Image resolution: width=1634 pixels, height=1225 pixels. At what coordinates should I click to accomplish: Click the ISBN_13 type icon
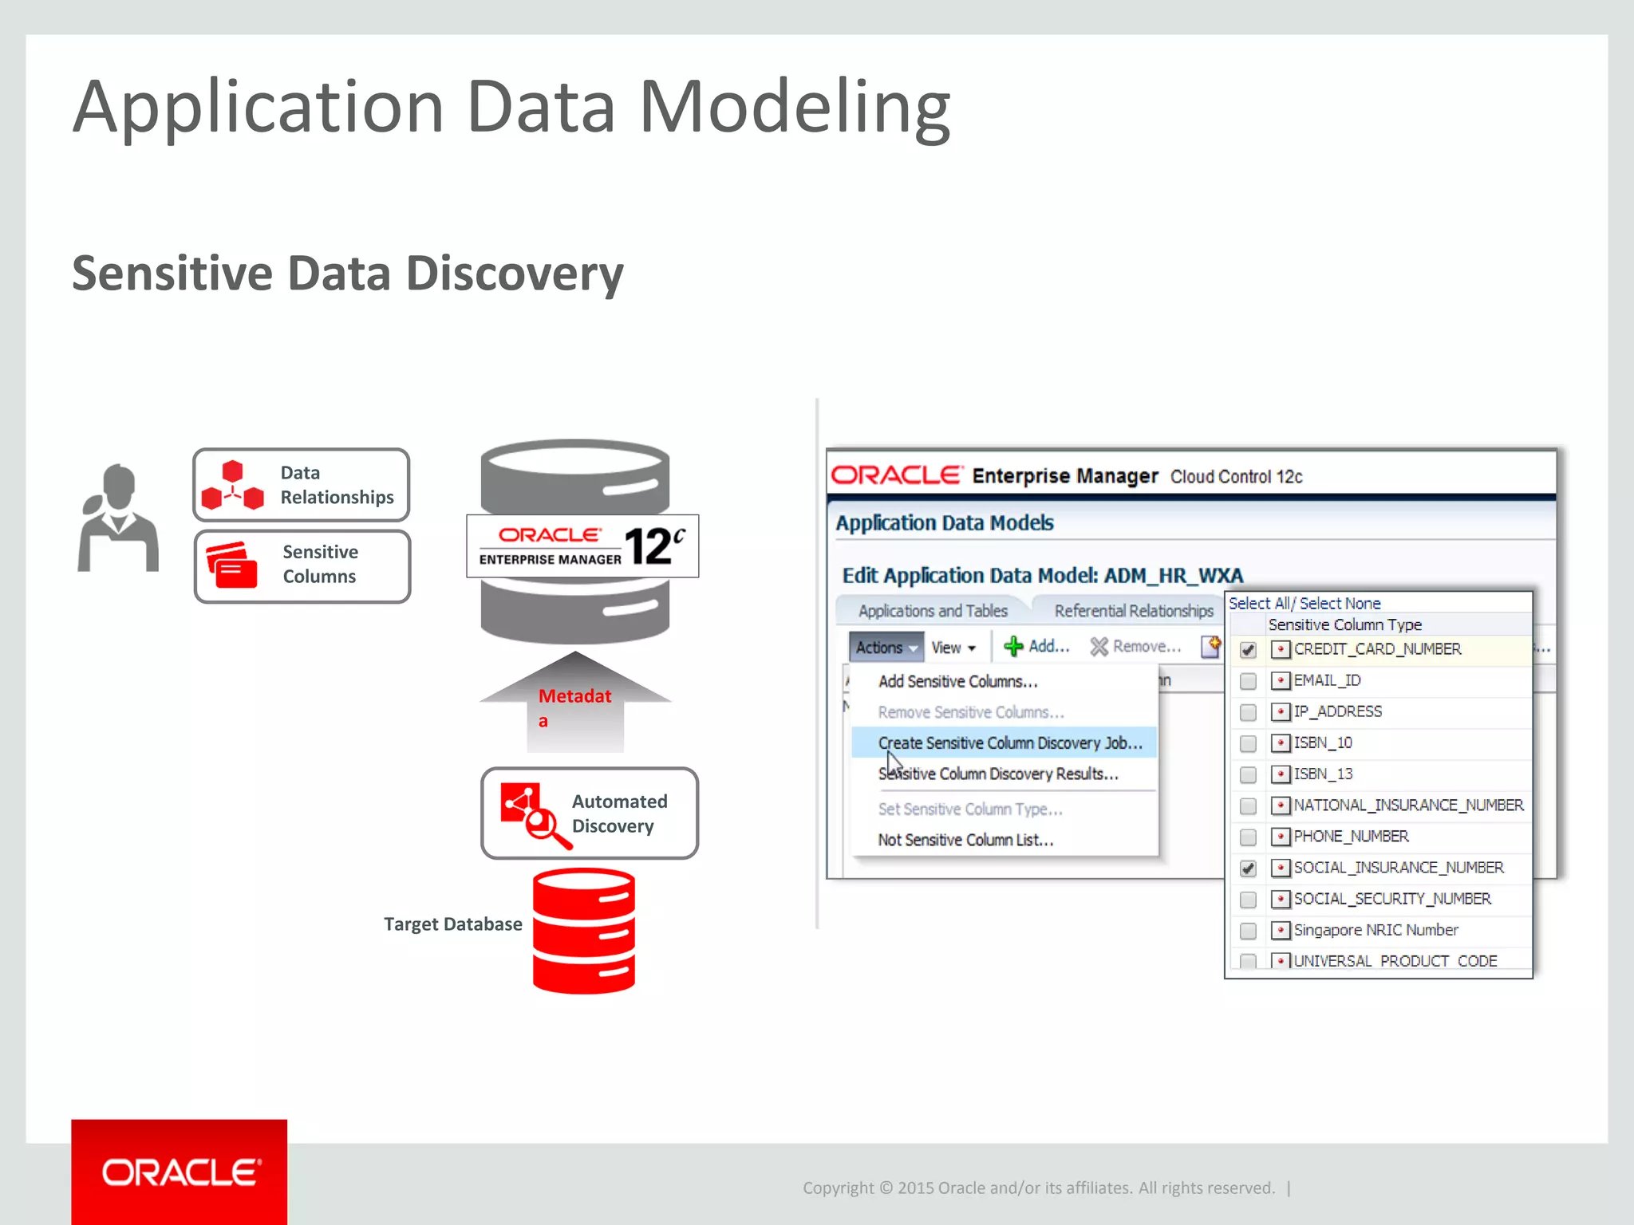[1281, 774]
